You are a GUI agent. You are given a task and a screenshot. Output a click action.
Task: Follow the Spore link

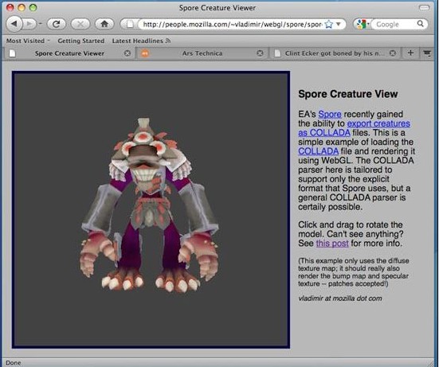[x=330, y=114]
